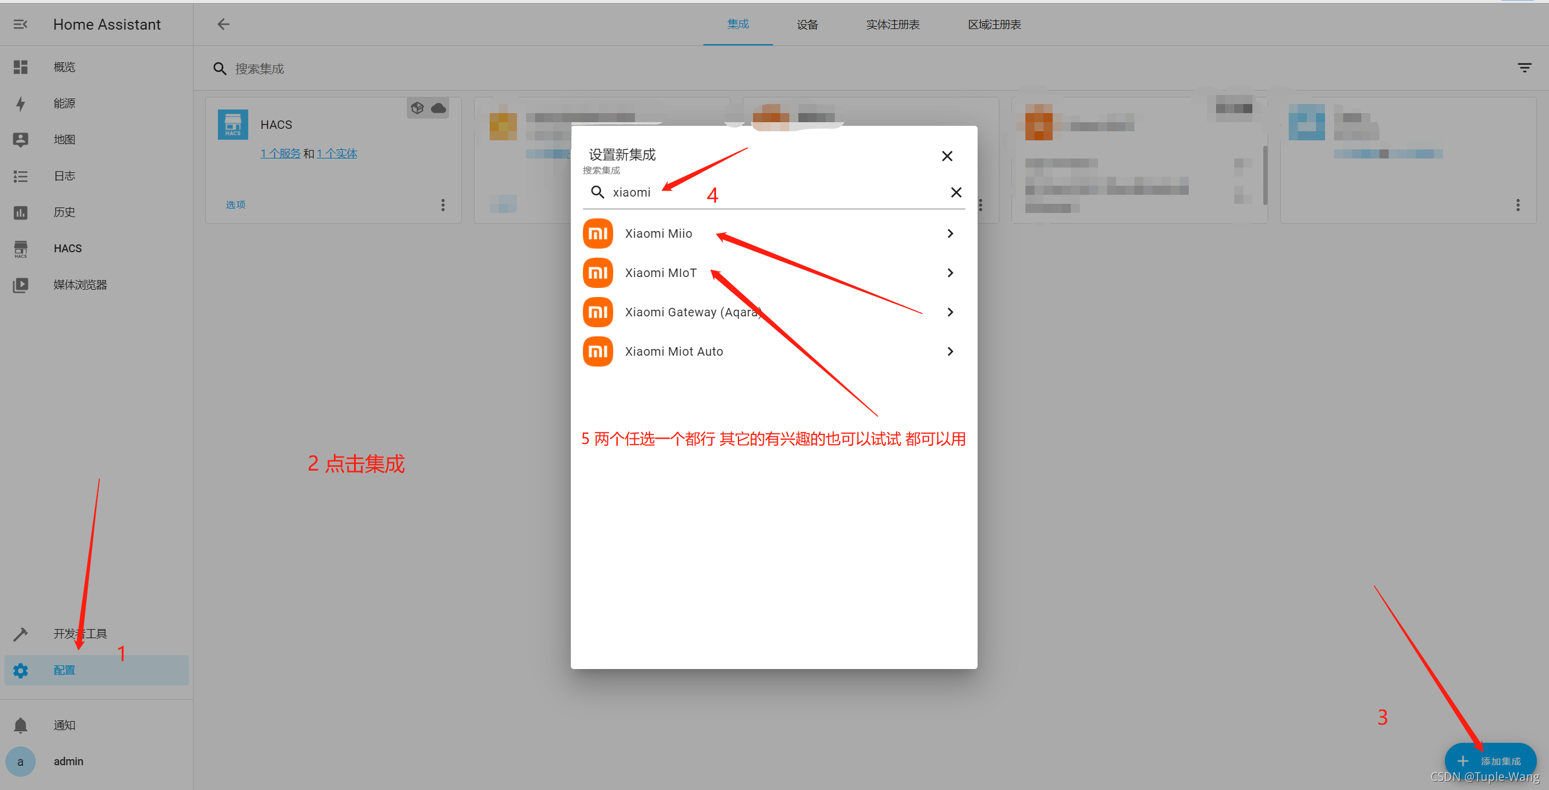Image resolution: width=1549 pixels, height=790 pixels.
Task: Open the 媒体浏览器 media browser
Action: point(80,285)
